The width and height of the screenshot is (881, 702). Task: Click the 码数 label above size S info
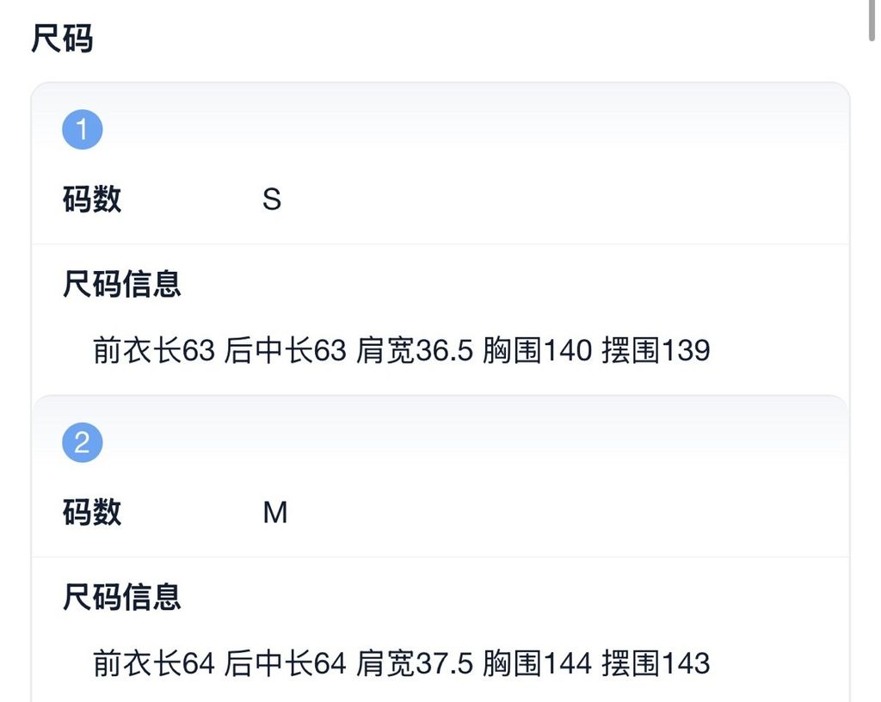pyautogui.click(x=92, y=200)
